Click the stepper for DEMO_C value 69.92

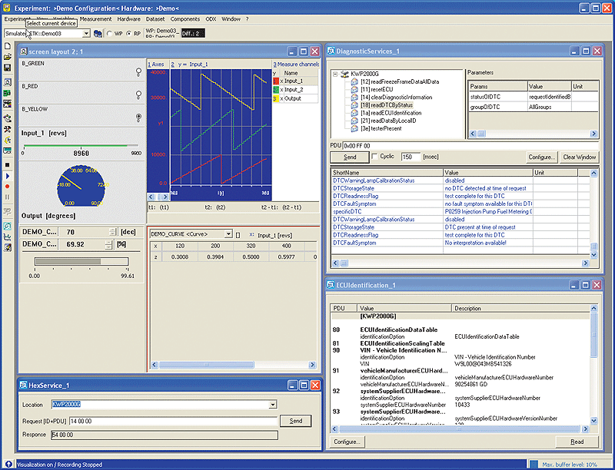pos(108,244)
